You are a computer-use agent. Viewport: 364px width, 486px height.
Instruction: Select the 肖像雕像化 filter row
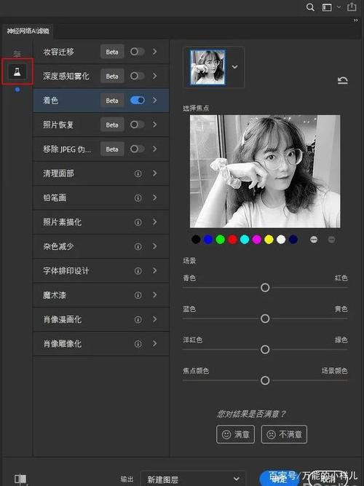click(x=101, y=344)
